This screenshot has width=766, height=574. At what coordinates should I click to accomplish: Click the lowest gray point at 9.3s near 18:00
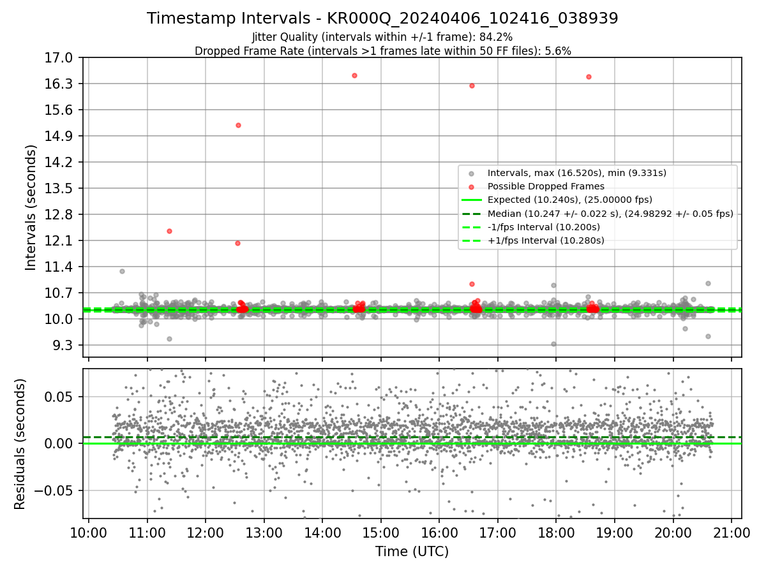point(553,344)
